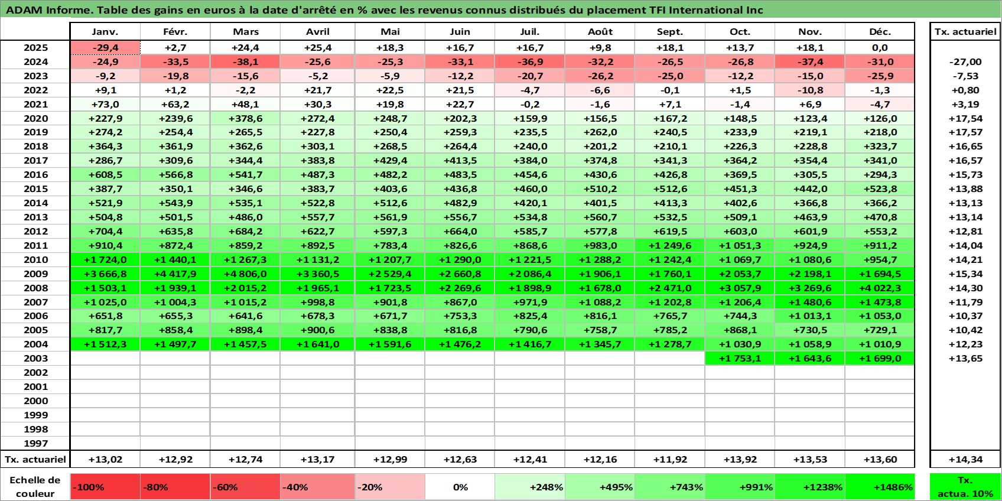
Task: Click the 0% color scale cell
Action: (460, 487)
